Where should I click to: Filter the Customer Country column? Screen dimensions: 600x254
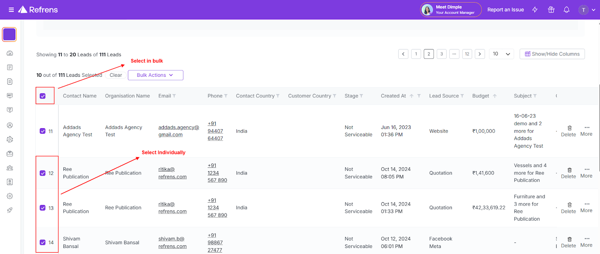[334, 96]
